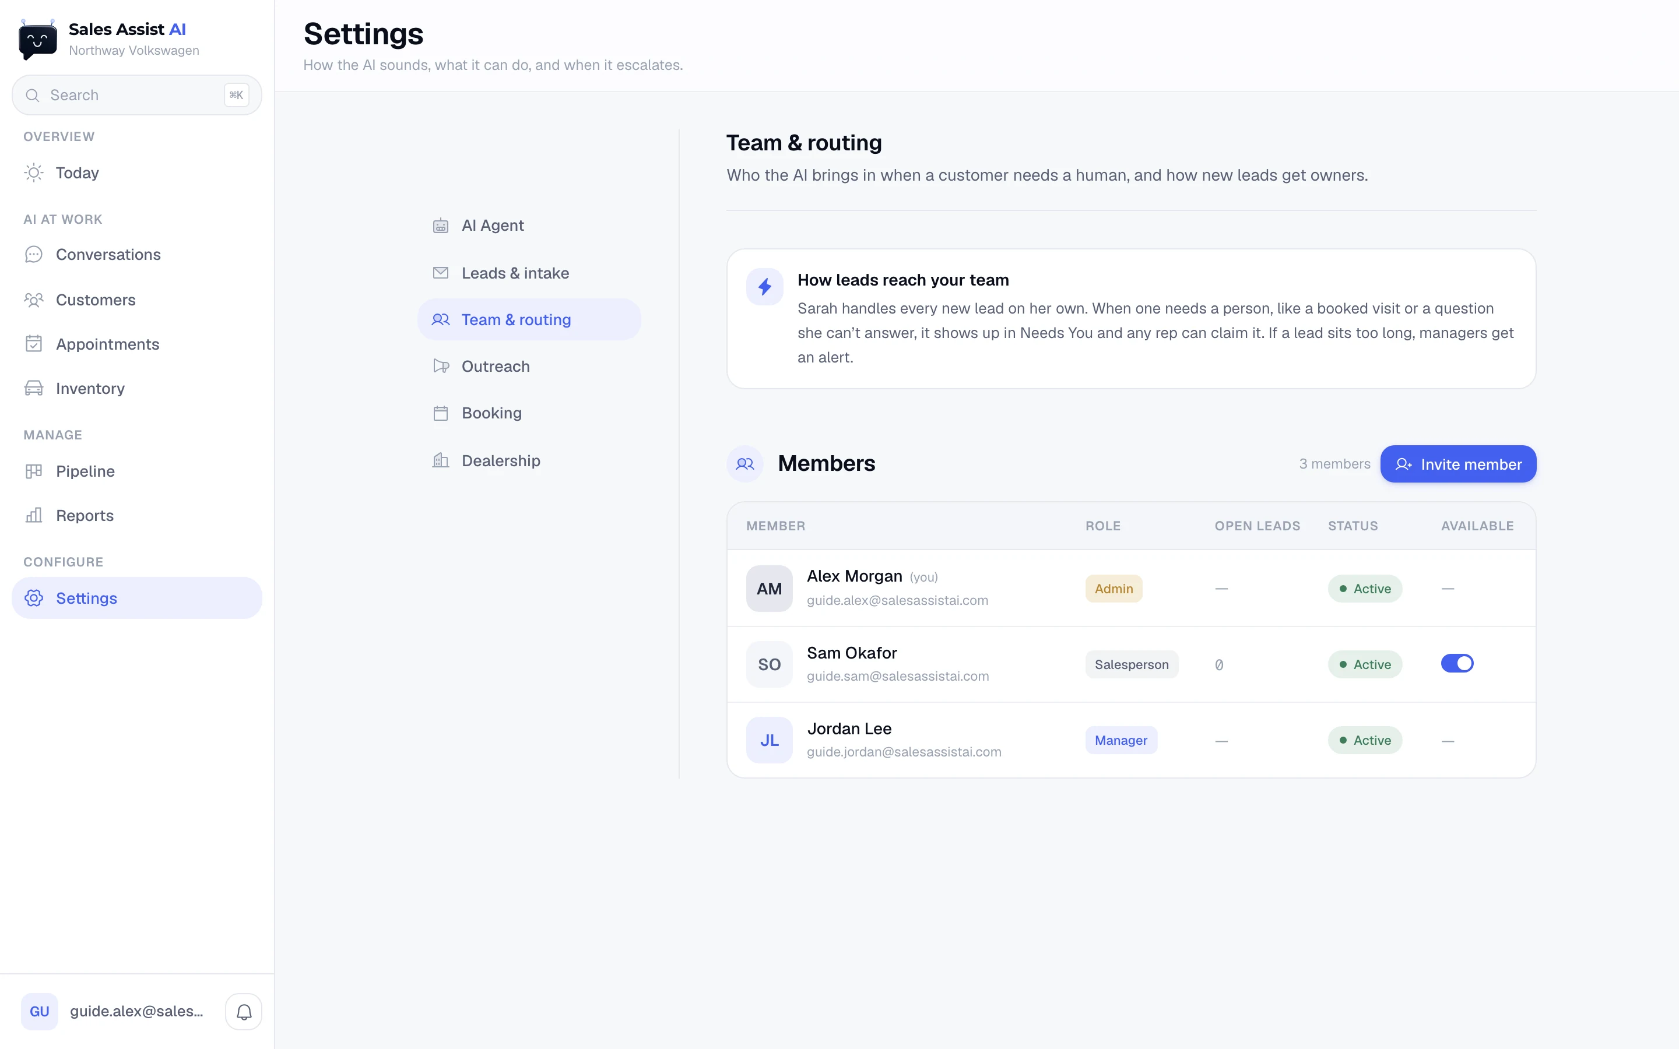
Task: Click the Admin role badge
Action: (x=1114, y=589)
